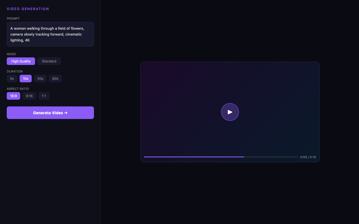Click the 0:06 / 0:10 time display
This screenshot has height=224, width=359.
click(x=308, y=157)
